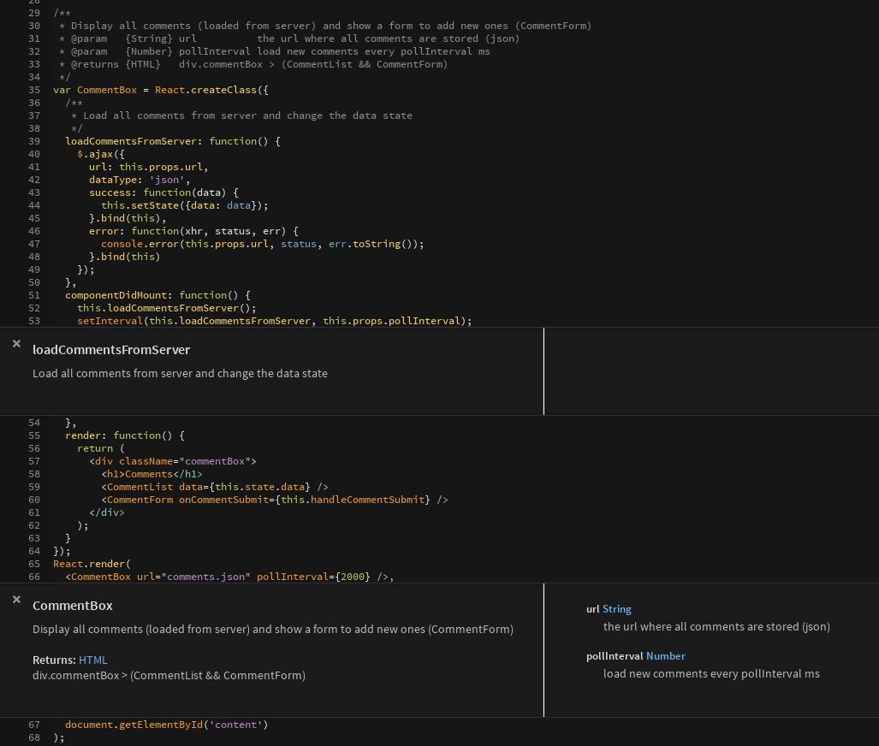Place cursor on the 'json' string literal
Viewport: 879px width, 746px height.
(169, 180)
